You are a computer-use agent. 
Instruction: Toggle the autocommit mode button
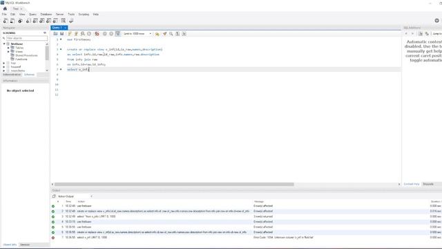tap(118, 34)
